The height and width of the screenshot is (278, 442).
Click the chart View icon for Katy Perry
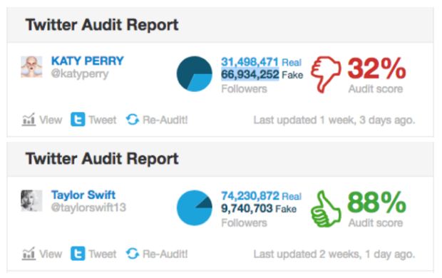[x=29, y=120]
